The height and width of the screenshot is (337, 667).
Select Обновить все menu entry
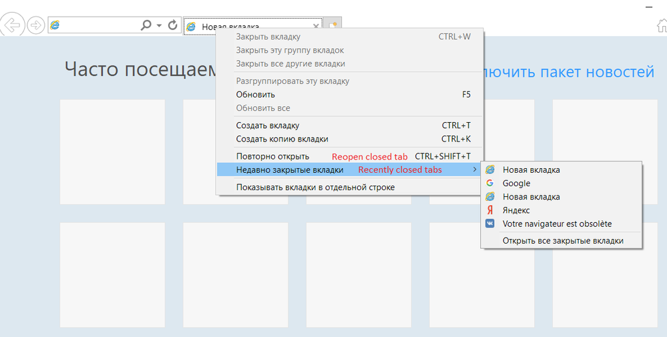click(x=349, y=108)
